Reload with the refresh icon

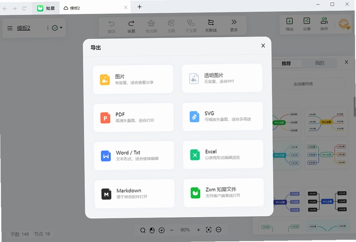pyautogui.click(x=24, y=8)
